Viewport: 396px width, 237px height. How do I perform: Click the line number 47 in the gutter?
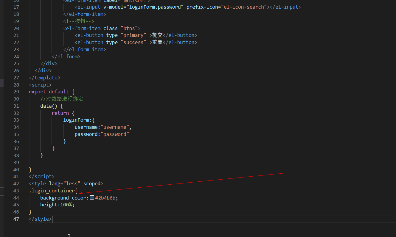coord(16,219)
